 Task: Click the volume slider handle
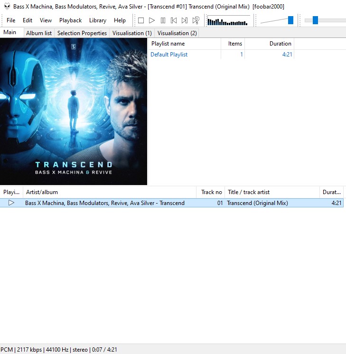click(290, 20)
